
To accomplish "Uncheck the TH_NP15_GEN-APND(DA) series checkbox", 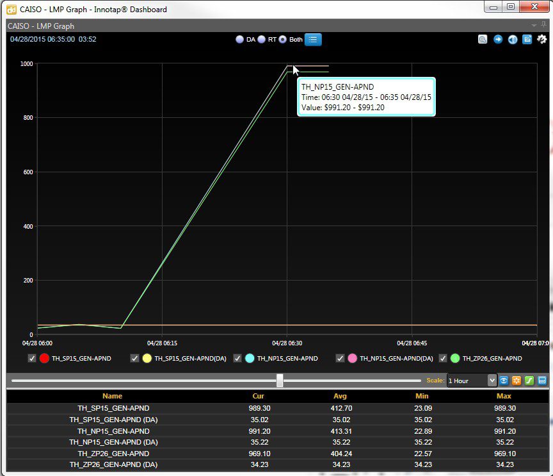I will (x=340, y=358).
